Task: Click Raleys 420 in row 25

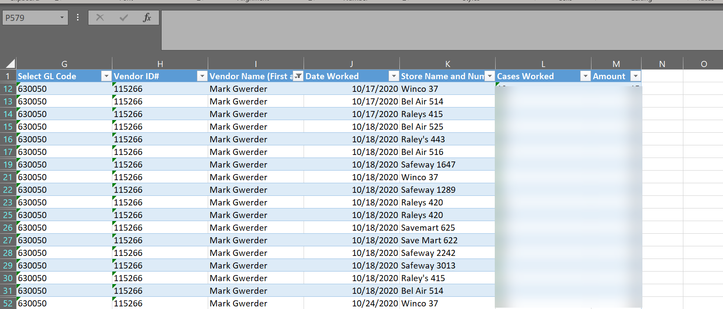Action: click(447, 215)
